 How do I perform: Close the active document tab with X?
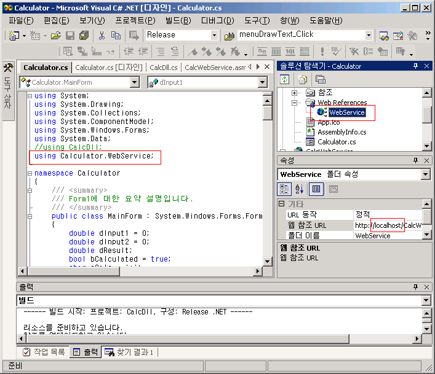click(267, 67)
